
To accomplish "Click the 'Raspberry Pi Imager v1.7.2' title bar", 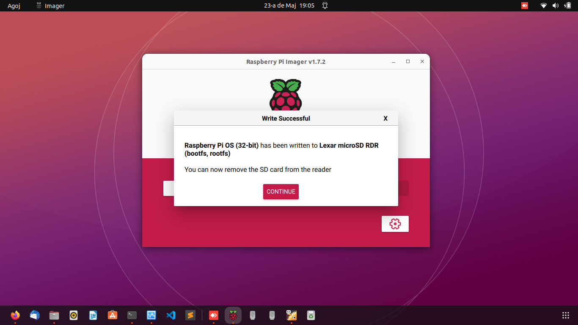I will 286,62.
